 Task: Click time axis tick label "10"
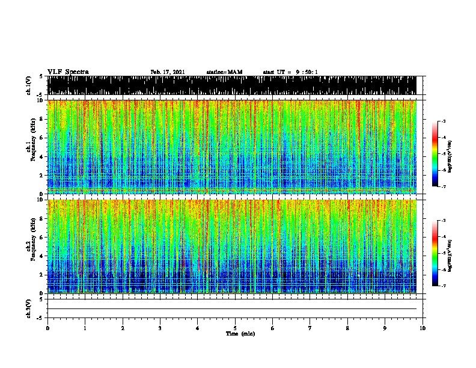tap(423, 328)
